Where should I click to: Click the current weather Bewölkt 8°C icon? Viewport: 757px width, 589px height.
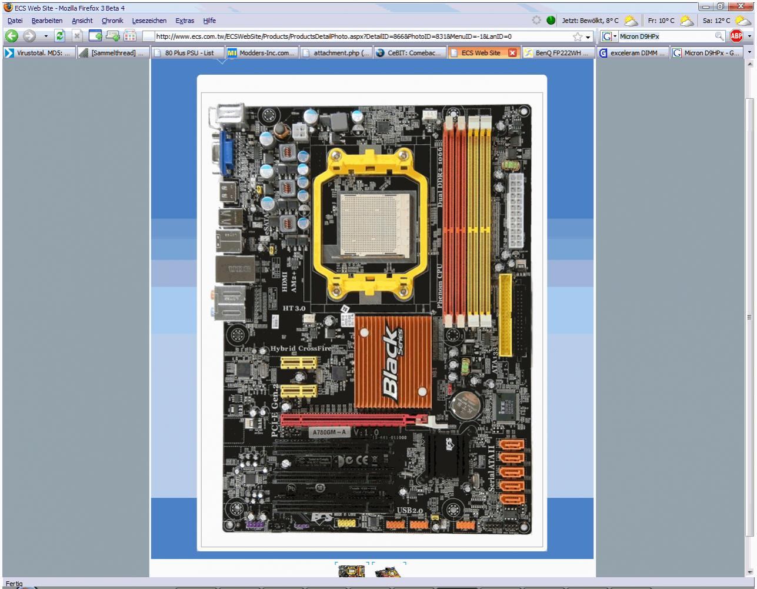point(631,21)
